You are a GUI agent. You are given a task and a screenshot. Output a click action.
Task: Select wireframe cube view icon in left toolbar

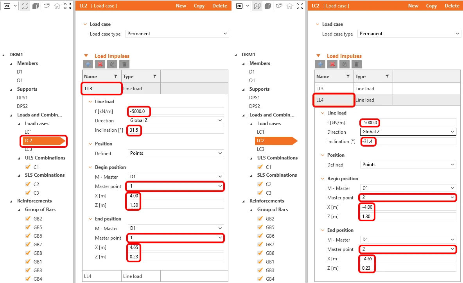[x=25, y=5]
